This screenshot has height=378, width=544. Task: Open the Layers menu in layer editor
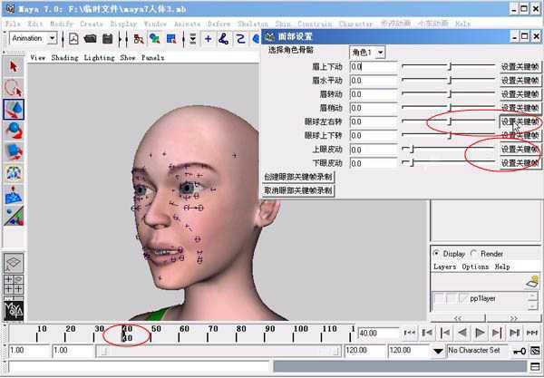point(445,267)
